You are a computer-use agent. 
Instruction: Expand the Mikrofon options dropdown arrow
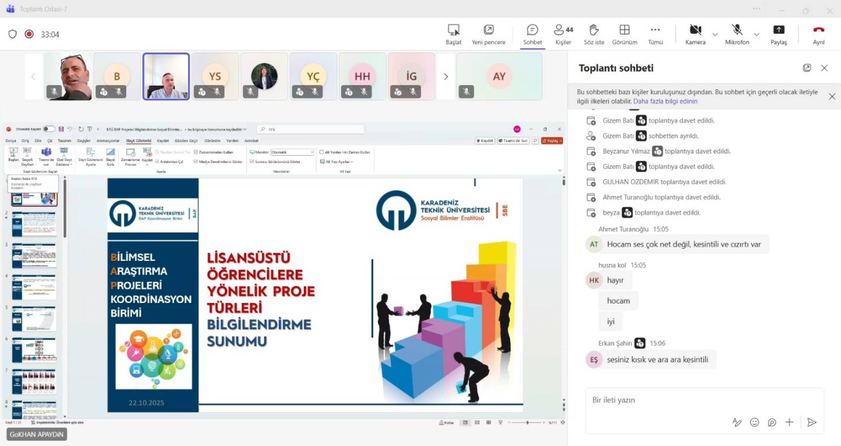(x=757, y=34)
